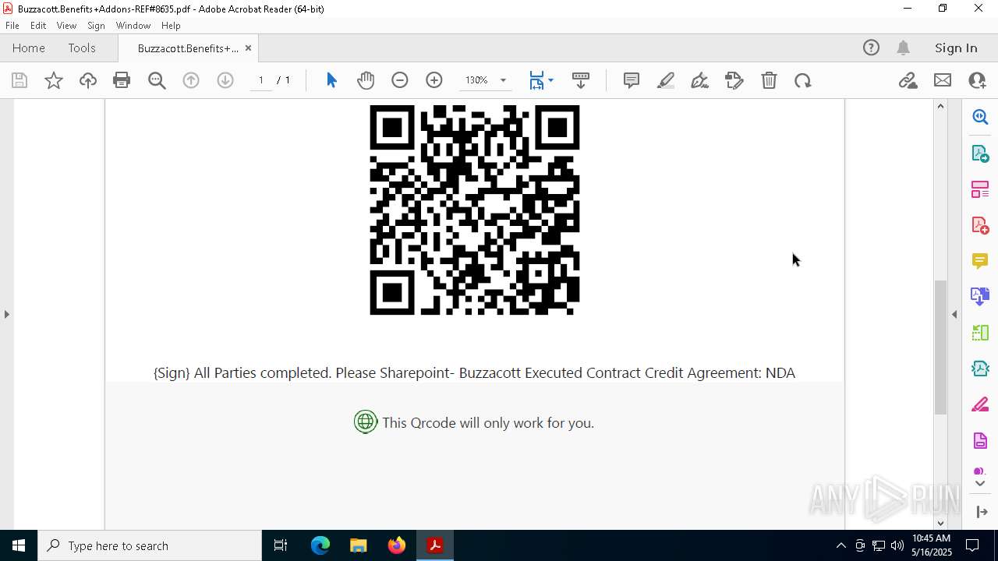Delete with the trash can icon

[769, 80]
